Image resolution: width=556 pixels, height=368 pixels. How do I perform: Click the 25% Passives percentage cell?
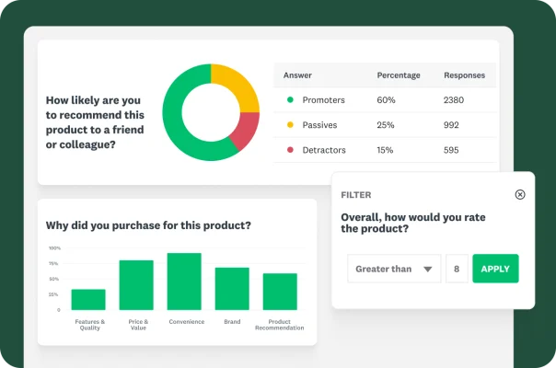click(x=386, y=125)
